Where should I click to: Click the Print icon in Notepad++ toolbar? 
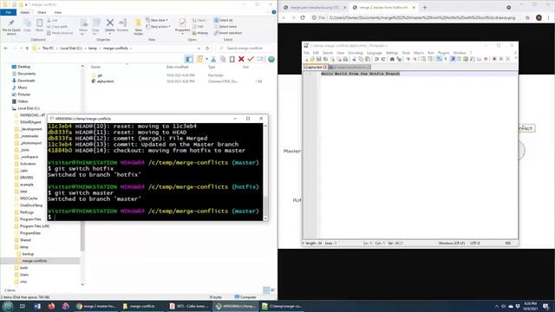click(x=345, y=59)
